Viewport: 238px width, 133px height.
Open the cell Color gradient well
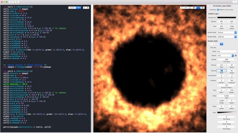pyautogui.click(x=226, y=112)
